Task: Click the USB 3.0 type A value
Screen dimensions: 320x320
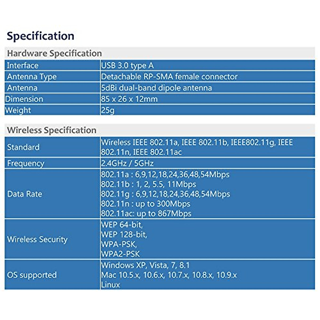Action: pyautogui.click(x=127, y=66)
